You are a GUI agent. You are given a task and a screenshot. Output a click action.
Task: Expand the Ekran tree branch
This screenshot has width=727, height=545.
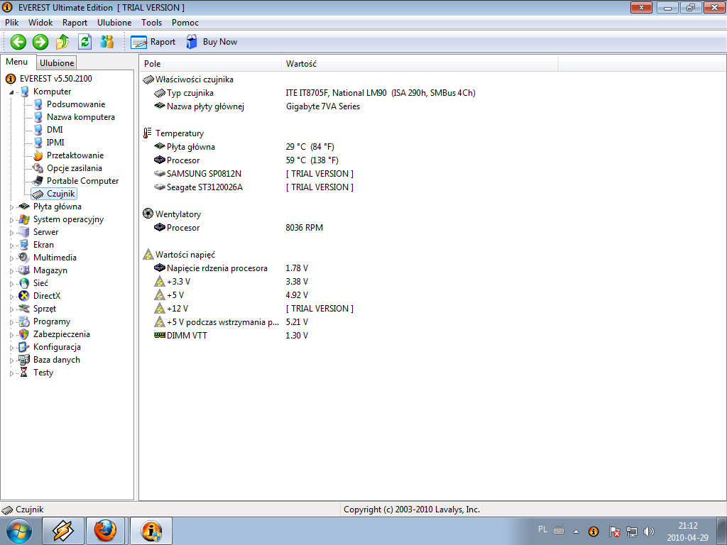click(11, 245)
